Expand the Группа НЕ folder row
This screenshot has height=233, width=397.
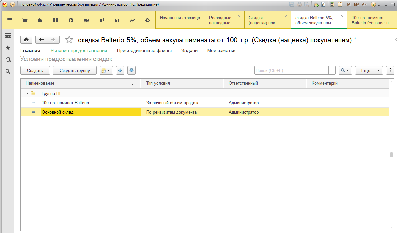(27, 93)
